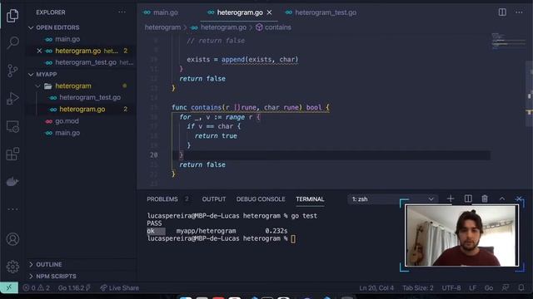Image resolution: width=533 pixels, height=299 pixels.
Task: Open the Docker view
Action: tap(12, 182)
